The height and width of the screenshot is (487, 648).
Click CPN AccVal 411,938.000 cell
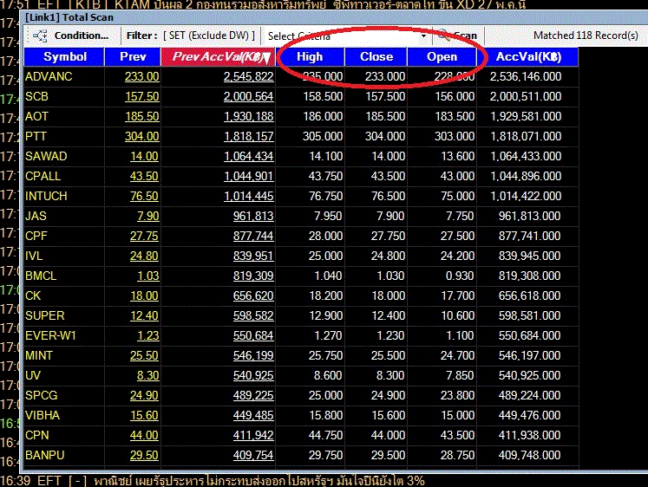point(529,435)
